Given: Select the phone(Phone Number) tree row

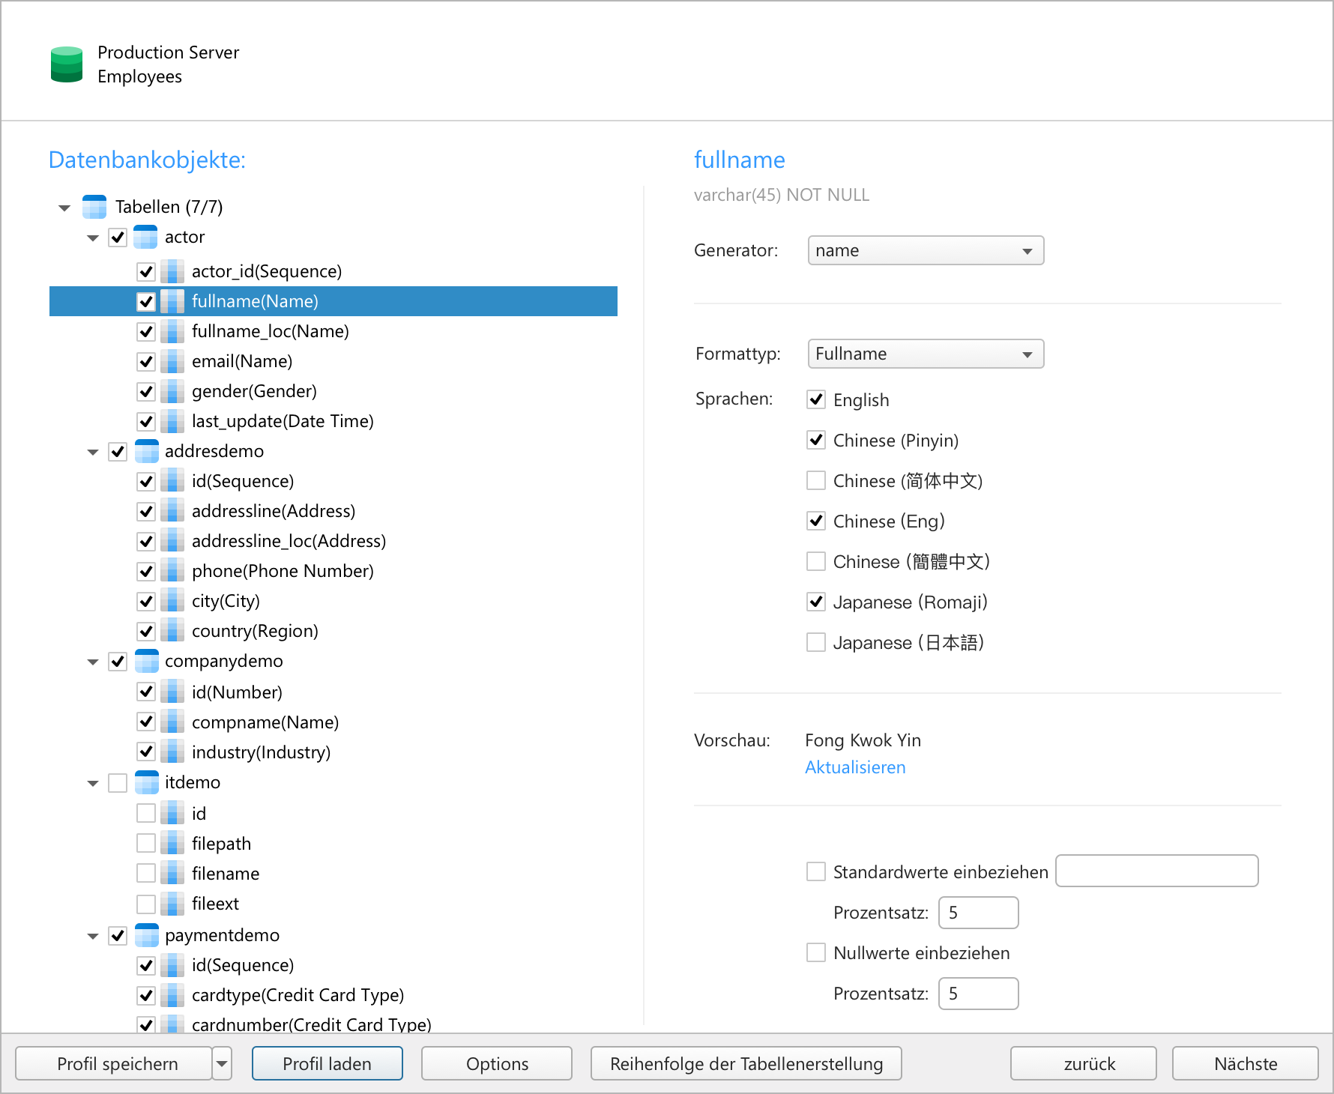Looking at the screenshot, I should 333,571.
